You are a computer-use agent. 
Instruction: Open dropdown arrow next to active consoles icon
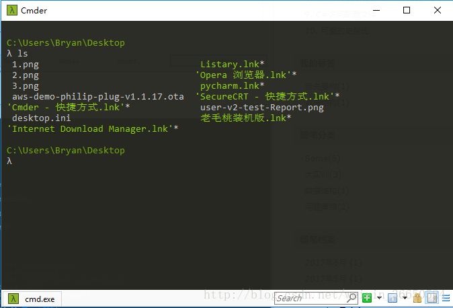405,298
